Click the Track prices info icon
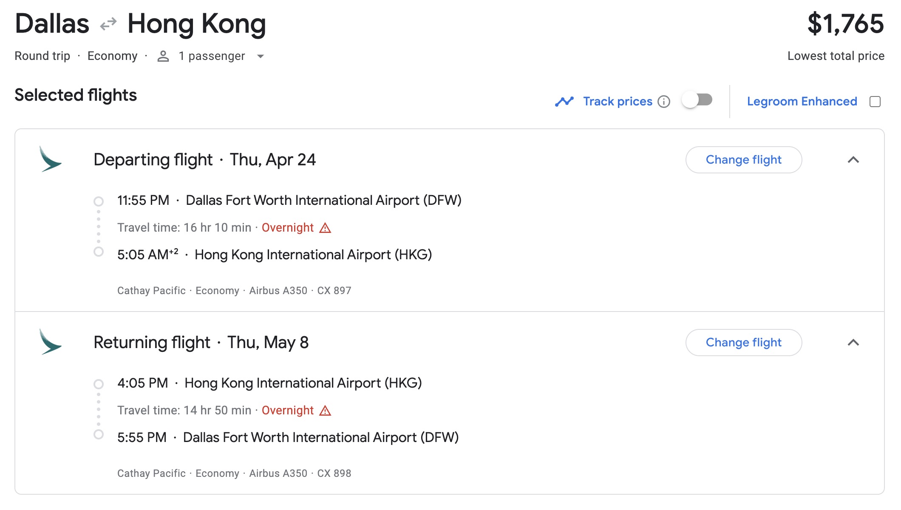901x510 pixels. (x=664, y=102)
